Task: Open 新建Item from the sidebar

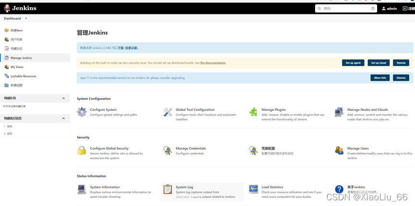Action: coord(17,30)
